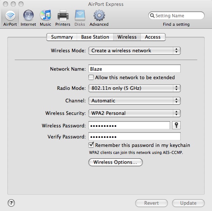Enable Allow this network to be extended

tap(91, 77)
